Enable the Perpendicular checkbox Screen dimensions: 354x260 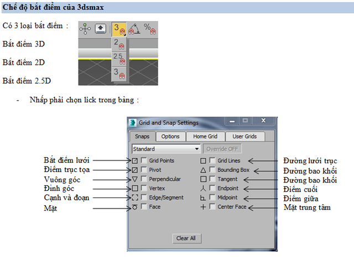[144, 179]
